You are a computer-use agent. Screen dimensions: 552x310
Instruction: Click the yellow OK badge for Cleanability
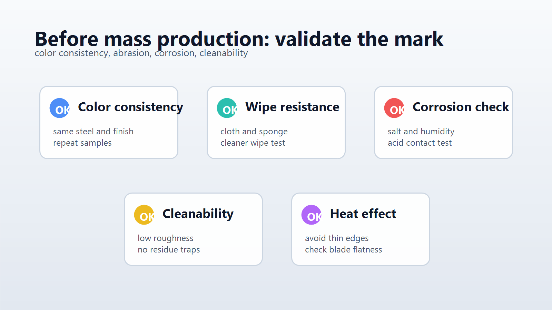(144, 215)
